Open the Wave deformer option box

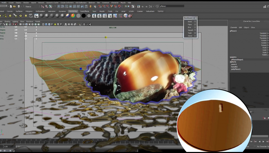click(195, 36)
